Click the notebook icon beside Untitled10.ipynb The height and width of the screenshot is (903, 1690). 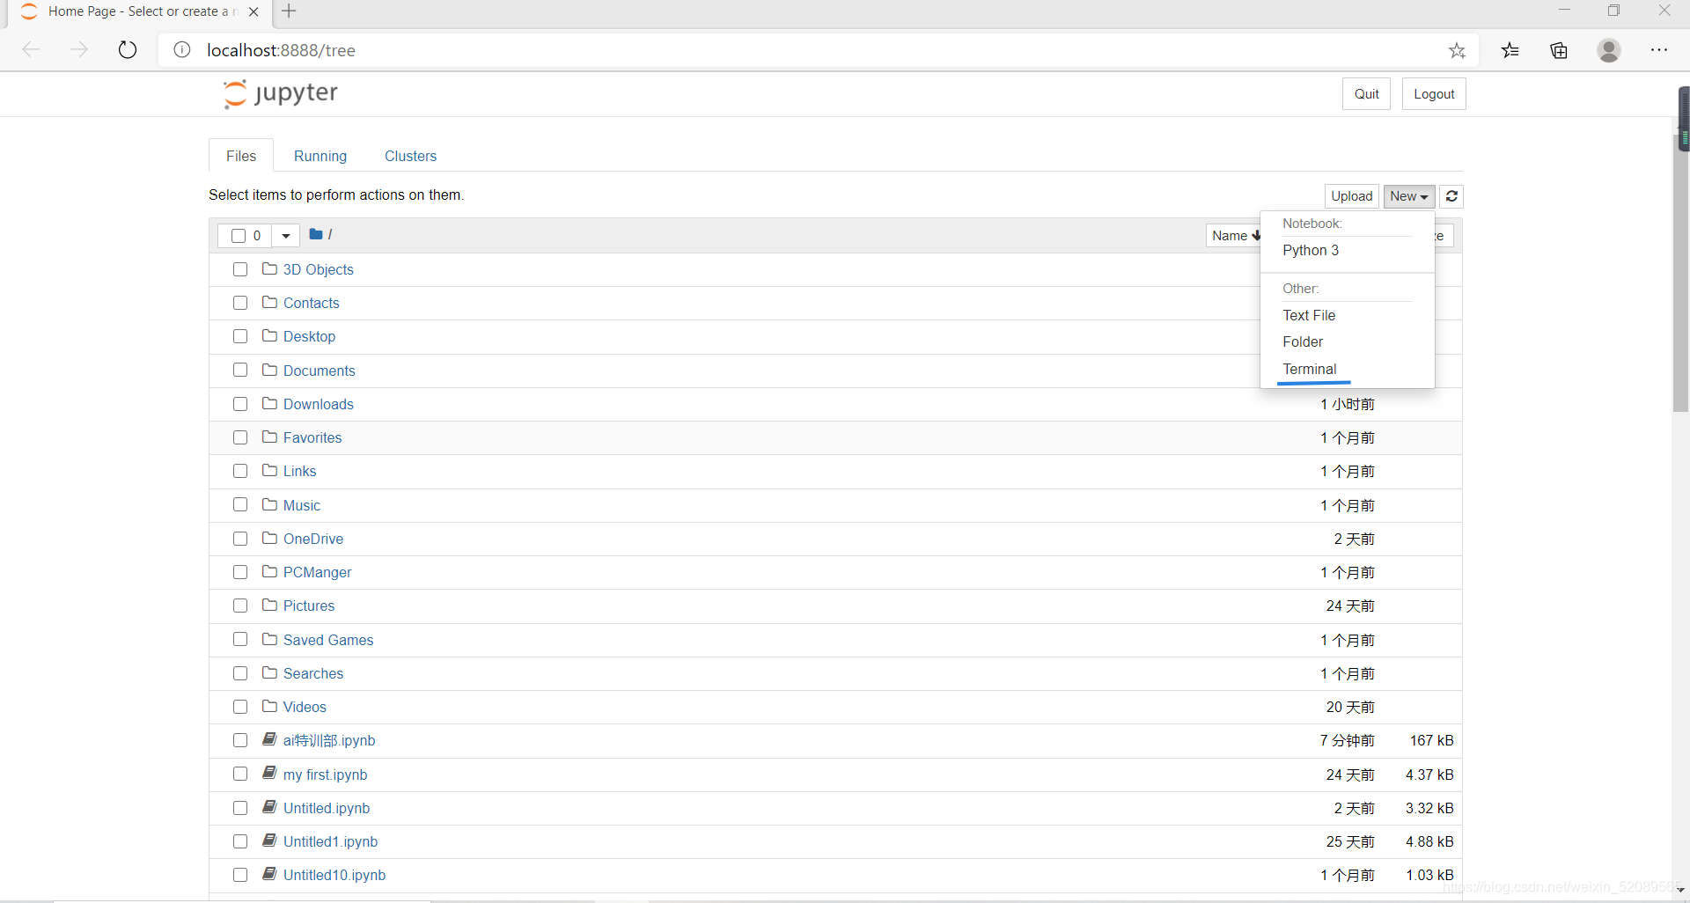coord(269,874)
